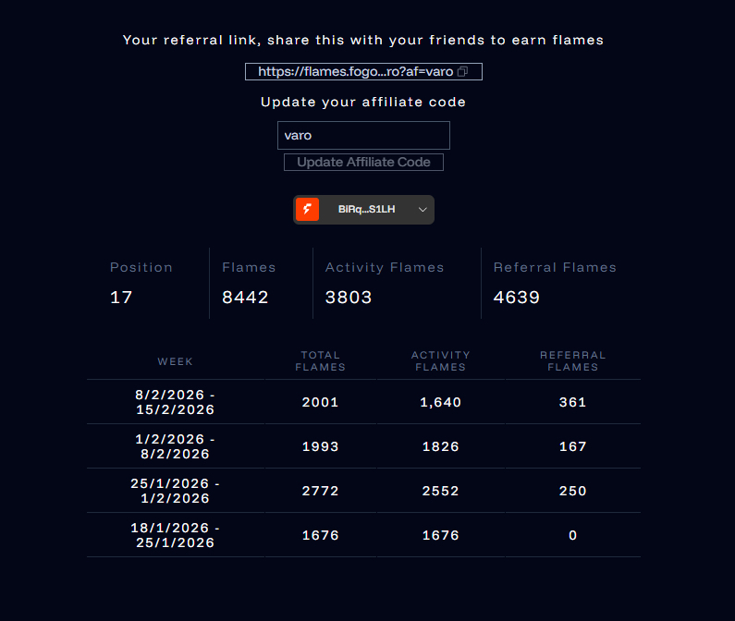Click the Week column header

tap(176, 361)
